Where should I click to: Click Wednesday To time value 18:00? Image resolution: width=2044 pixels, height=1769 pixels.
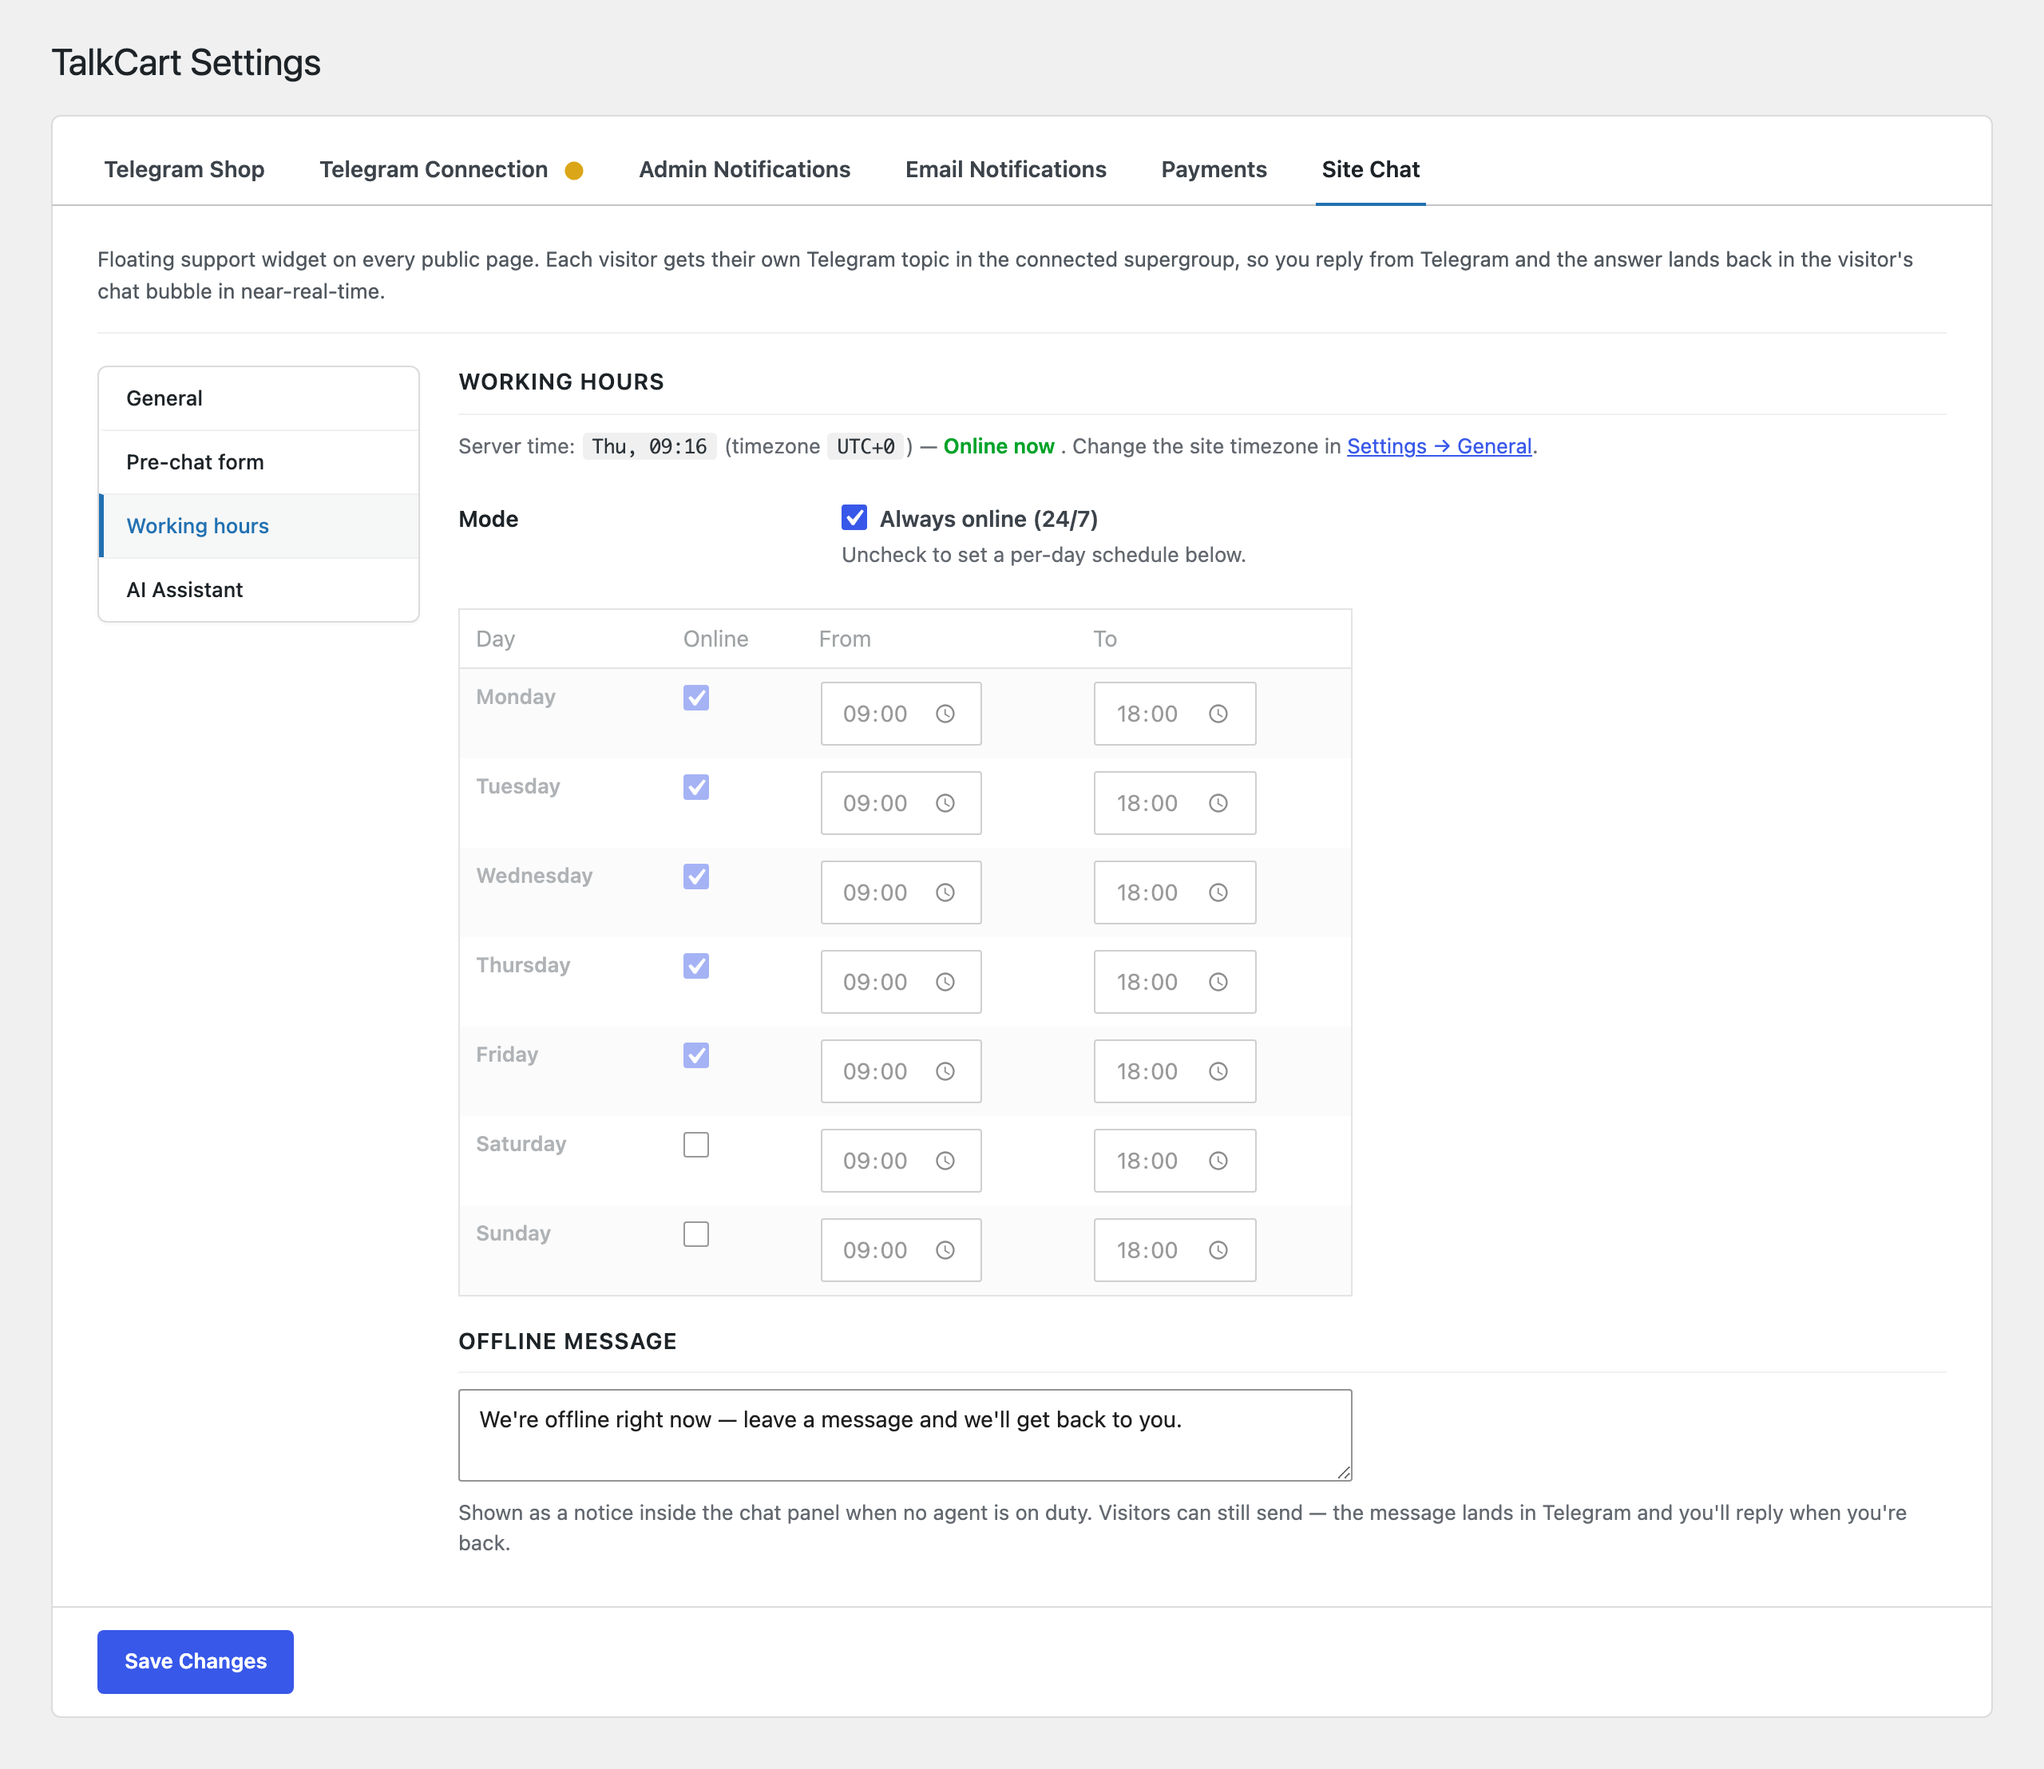coord(1147,892)
